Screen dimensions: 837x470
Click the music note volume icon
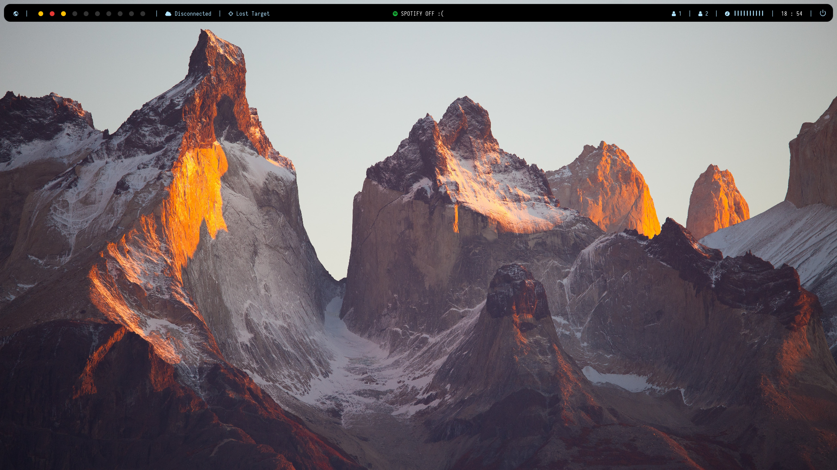coord(727,14)
